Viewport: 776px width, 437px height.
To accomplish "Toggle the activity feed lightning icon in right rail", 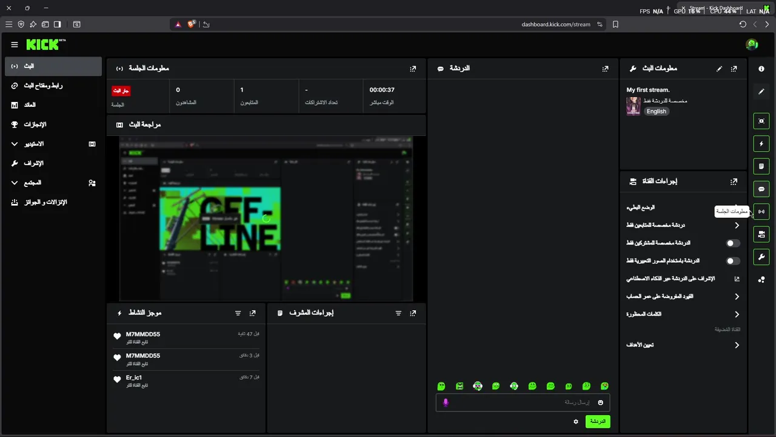I will point(761,144).
